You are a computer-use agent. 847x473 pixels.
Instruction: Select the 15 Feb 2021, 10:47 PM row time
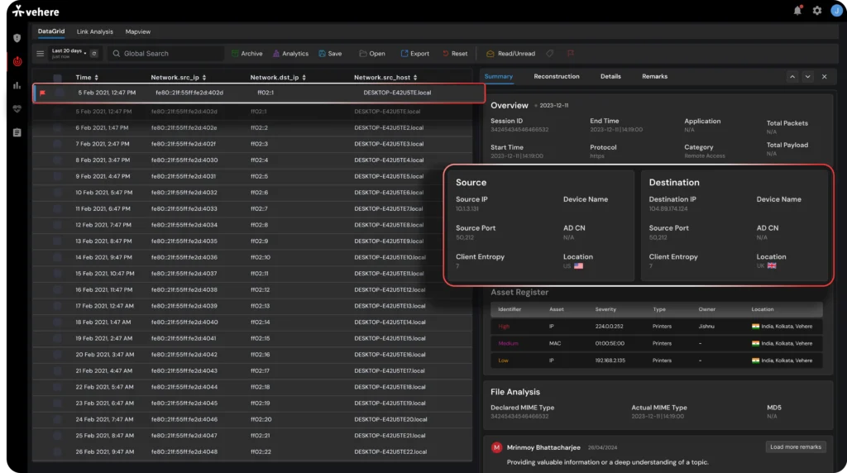click(x=105, y=274)
